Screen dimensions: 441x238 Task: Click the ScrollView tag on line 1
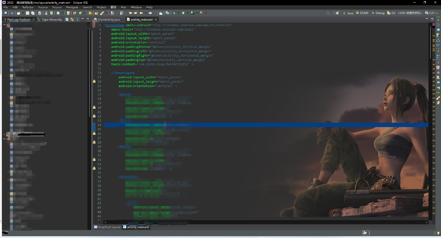114,25
